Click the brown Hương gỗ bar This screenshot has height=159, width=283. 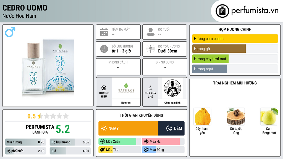[219, 49]
